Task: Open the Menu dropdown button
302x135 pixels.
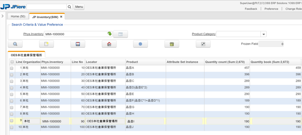Action: pyautogui.click(x=79, y=7)
